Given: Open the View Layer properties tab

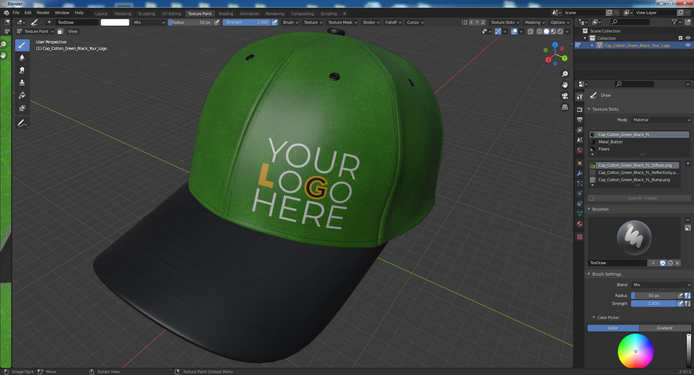Looking at the screenshot, I should pyautogui.click(x=580, y=130).
